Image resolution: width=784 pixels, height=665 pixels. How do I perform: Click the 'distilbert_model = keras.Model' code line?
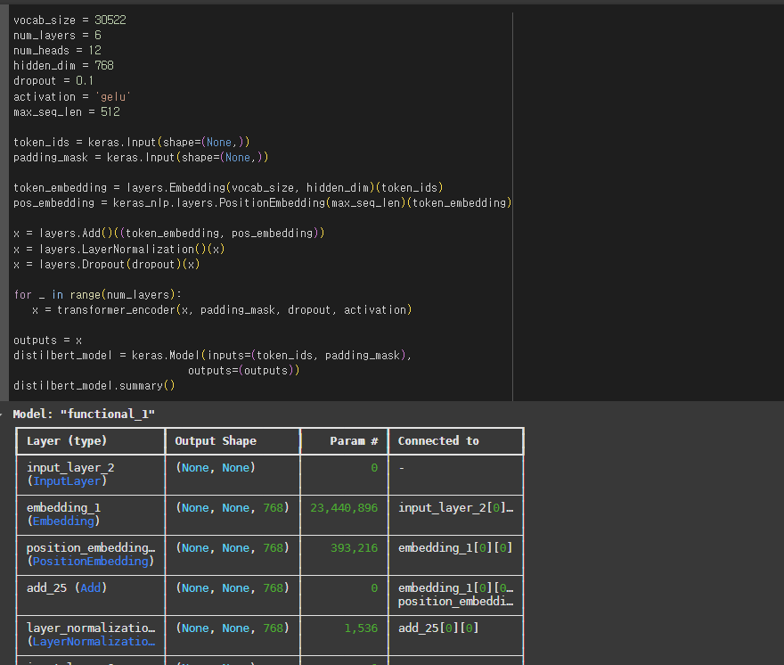[x=213, y=356]
